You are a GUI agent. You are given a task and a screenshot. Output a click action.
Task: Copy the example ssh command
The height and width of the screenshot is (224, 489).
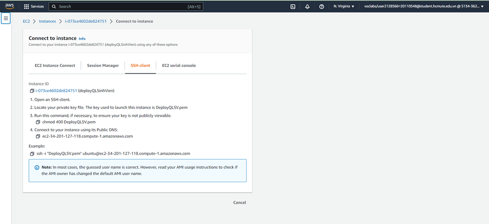point(32,154)
